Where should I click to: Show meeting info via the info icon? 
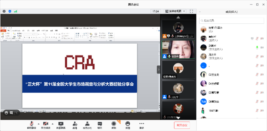[x=4, y=11]
